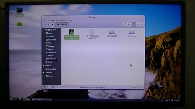Open the Bookmarks menu

pos(63,20)
